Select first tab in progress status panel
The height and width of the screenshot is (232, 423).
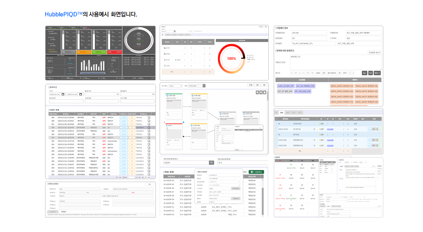[x=163, y=35]
